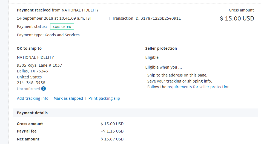Open the Add tracking info link
This screenshot has height=144, width=261.
click(33, 98)
